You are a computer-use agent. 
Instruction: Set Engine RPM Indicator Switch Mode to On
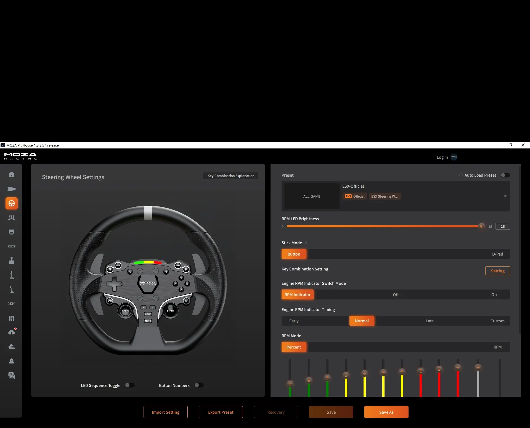point(494,295)
